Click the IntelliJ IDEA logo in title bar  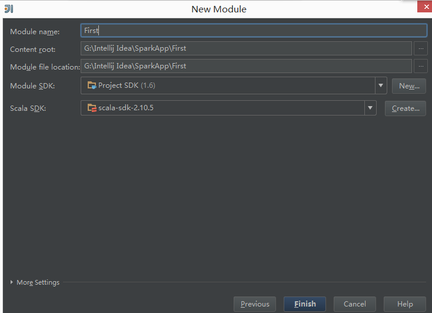click(9, 9)
